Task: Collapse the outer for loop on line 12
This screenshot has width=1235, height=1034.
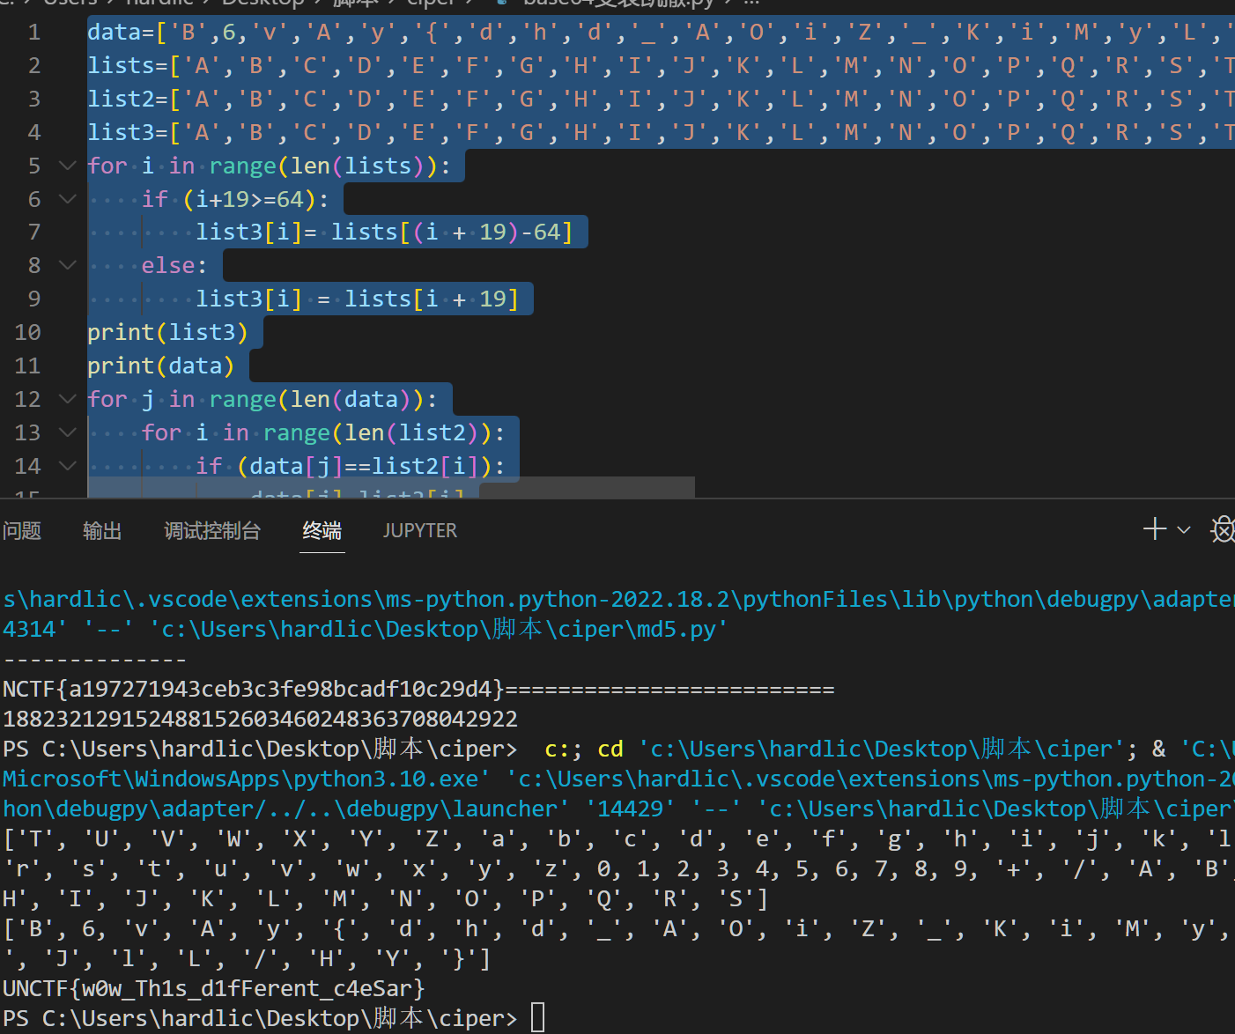Action: pos(66,398)
